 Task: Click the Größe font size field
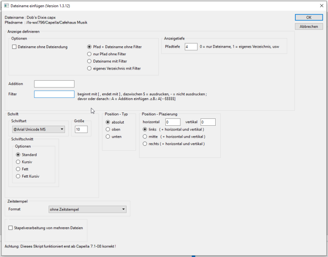pyautogui.click(x=81, y=129)
